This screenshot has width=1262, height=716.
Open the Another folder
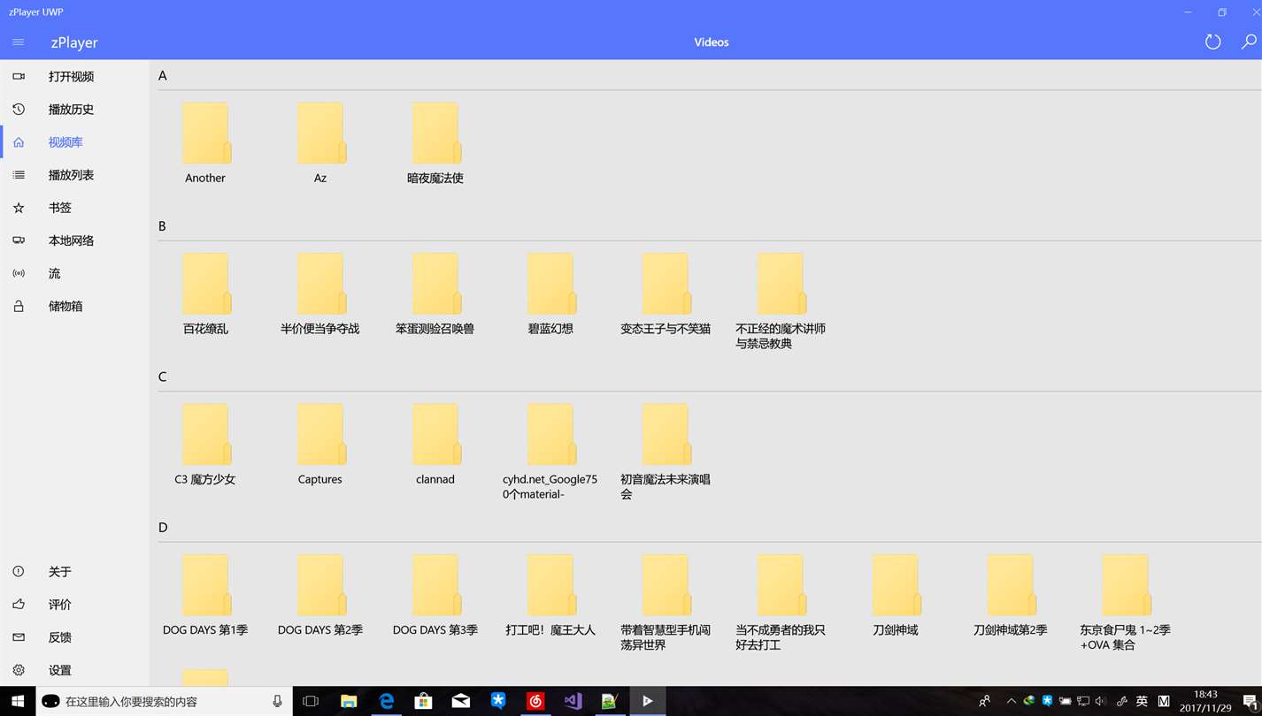205,142
